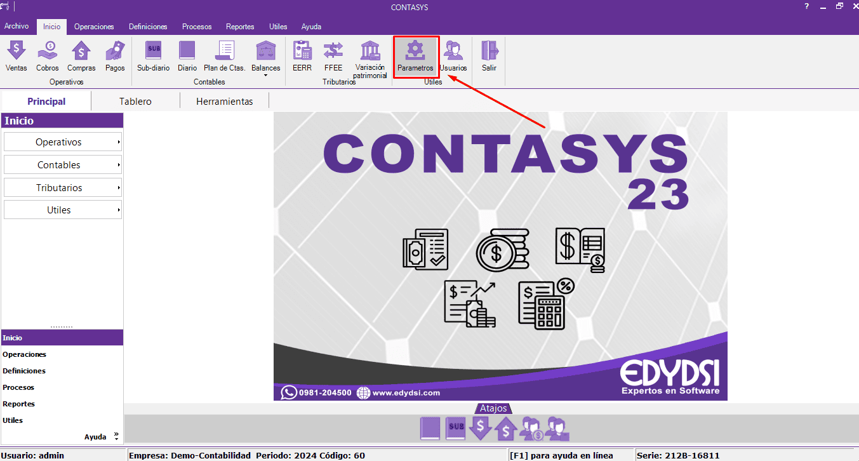Switch to the Herramientas tab
Viewport: 859px width, 461px height.
coord(225,102)
